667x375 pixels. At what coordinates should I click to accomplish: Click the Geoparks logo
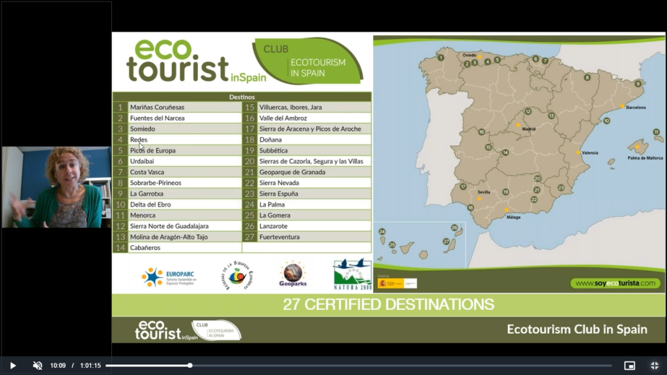(293, 275)
